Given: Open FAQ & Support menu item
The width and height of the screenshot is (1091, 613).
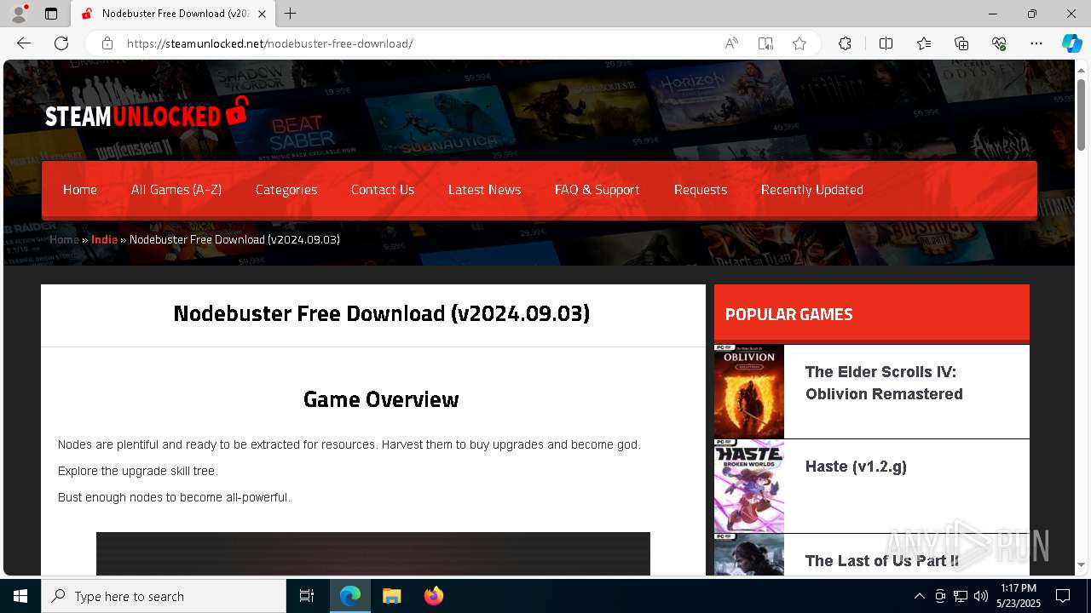Looking at the screenshot, I should click(x=597, y=190).
